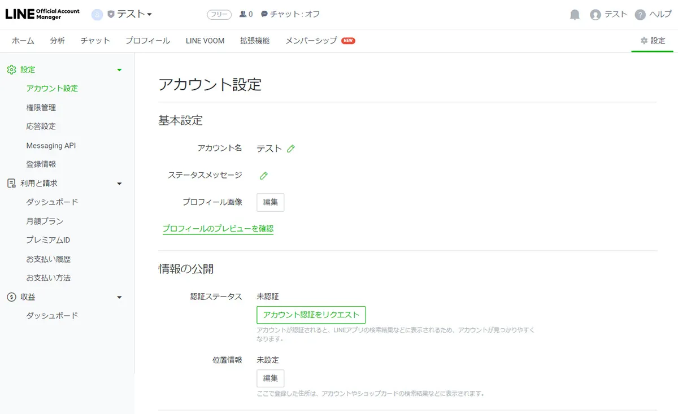Collapse the 収益 section chevron

[119, 297]
